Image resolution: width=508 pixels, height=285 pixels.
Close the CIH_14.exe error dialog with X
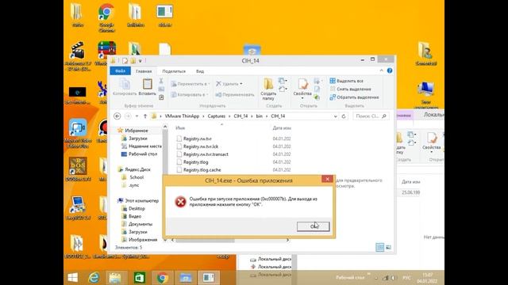[x=327, y=179]
